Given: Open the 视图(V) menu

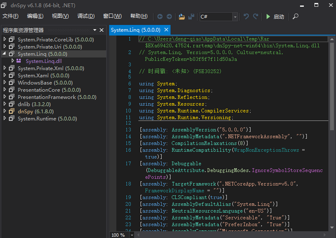Looking at the screenshot, I should pyautogui.click(x=60, y=16).
